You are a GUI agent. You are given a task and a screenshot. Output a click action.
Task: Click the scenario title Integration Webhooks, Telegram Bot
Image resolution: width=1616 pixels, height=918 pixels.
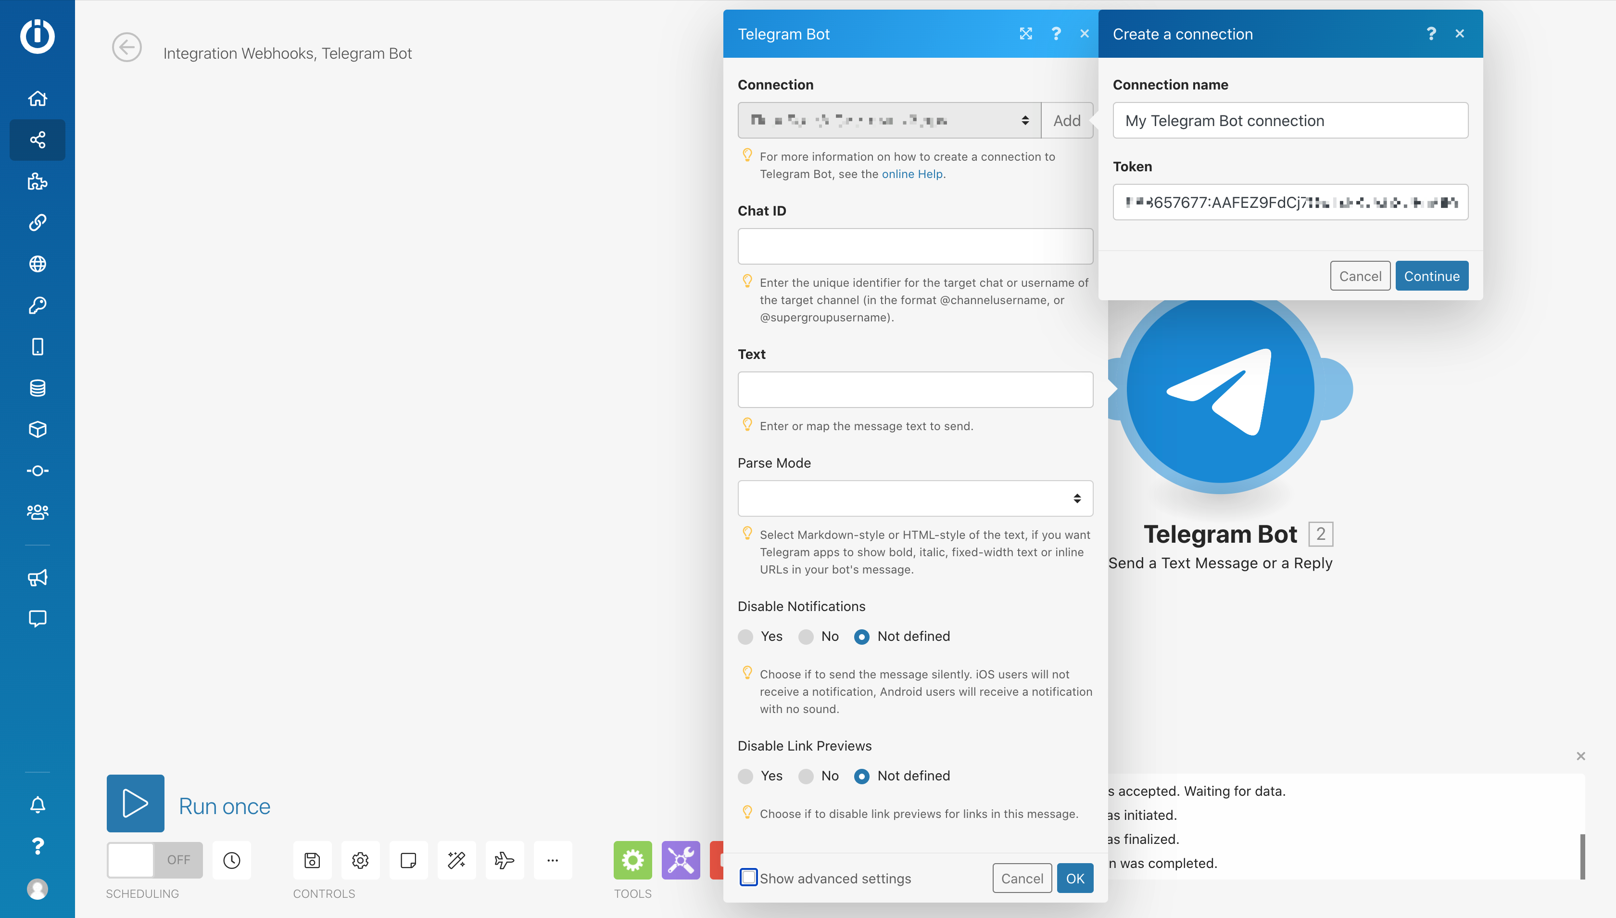(x=288, y=53)
